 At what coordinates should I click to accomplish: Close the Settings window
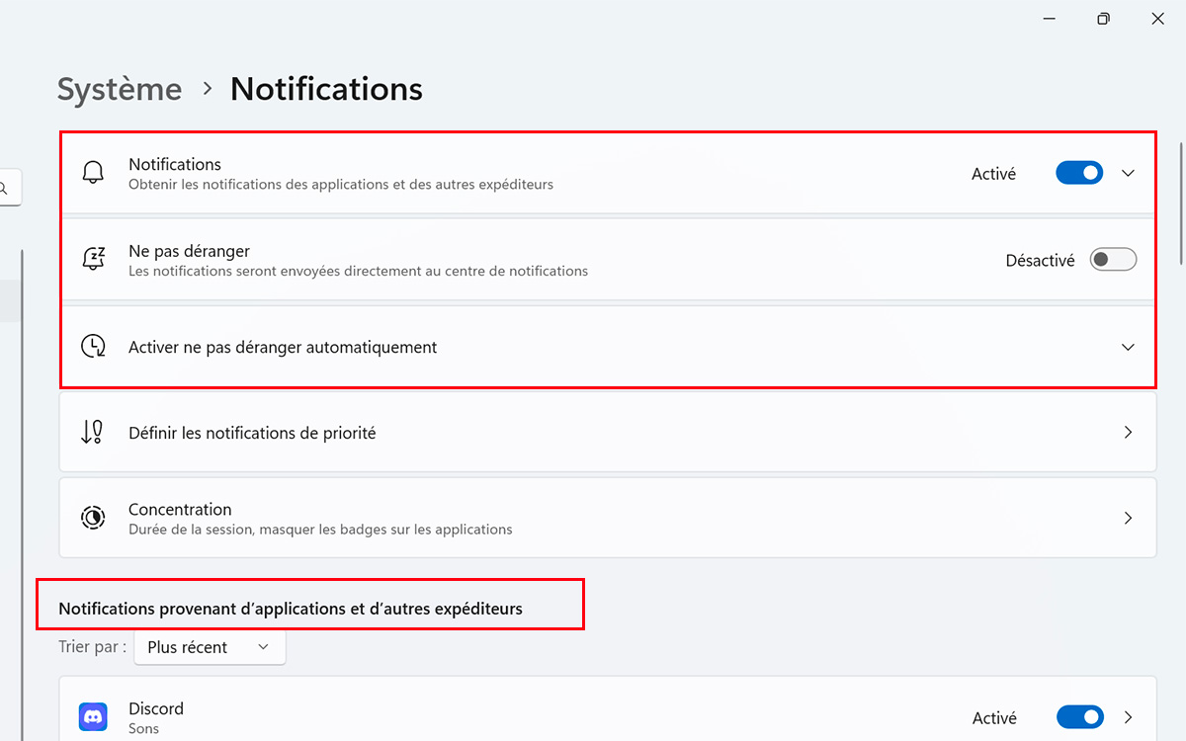click(1157, 19)
